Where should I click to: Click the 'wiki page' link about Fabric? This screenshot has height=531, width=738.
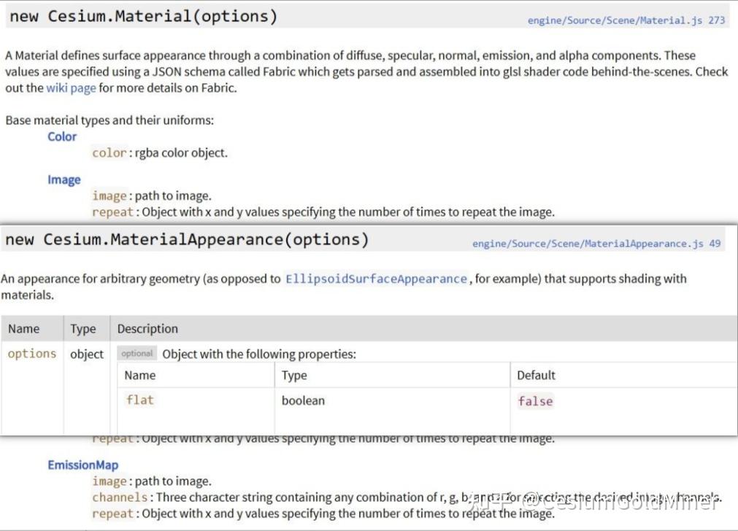pos(71,88)
